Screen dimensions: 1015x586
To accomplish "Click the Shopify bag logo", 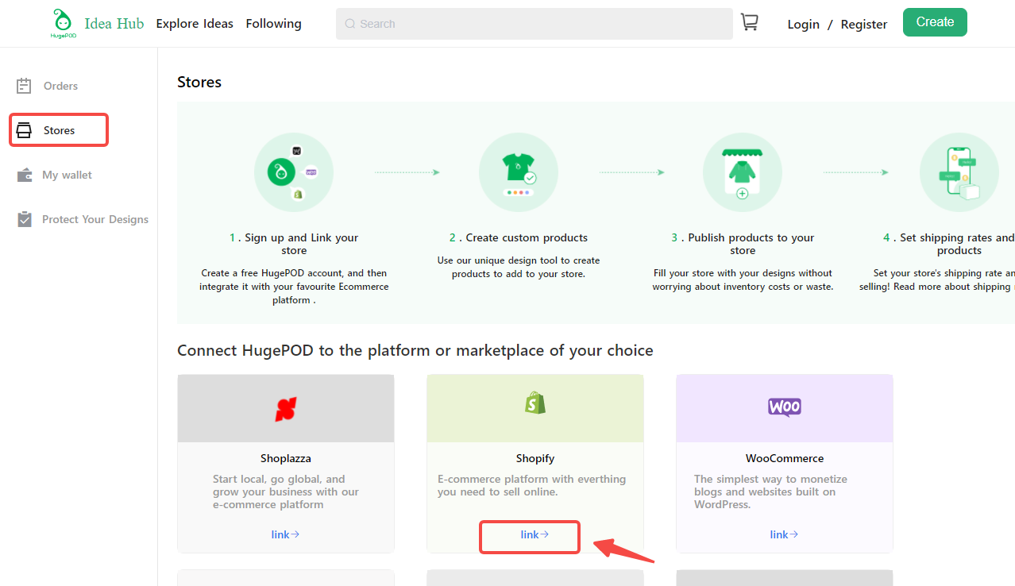I will (x=535, y=403).
